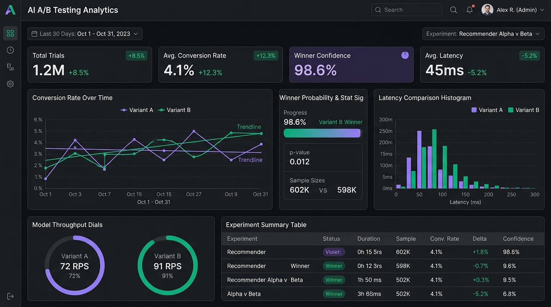Screen dimensions: 551x307
Task: Click the magnifier icon beside the bell
Action: 453,10
